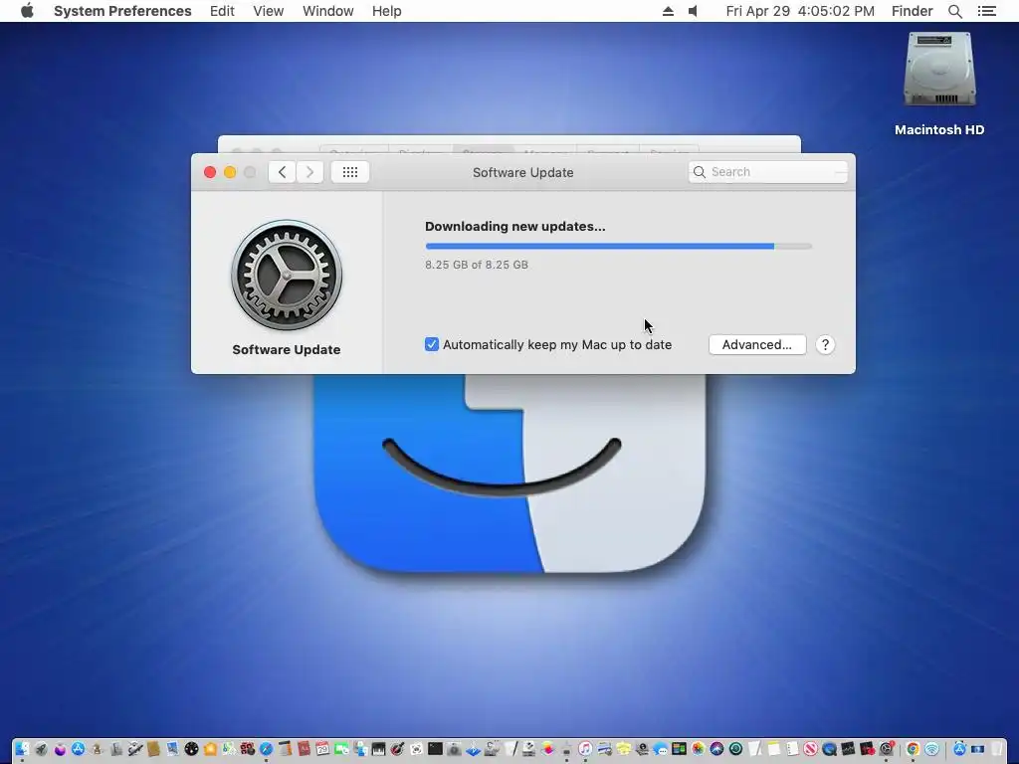The width and height of the screenshot is (1019, 764).
Task: Open the View menu
Action: click(x=269, y=11)
